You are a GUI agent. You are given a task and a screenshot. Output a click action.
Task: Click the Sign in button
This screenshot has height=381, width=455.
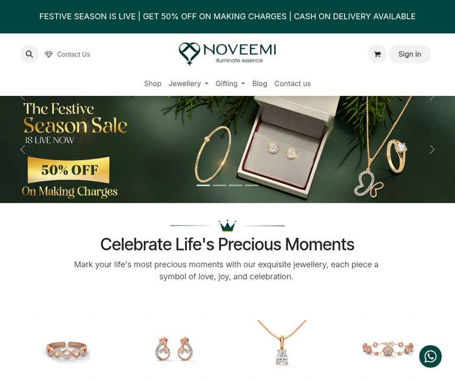[x=409, y=54]
